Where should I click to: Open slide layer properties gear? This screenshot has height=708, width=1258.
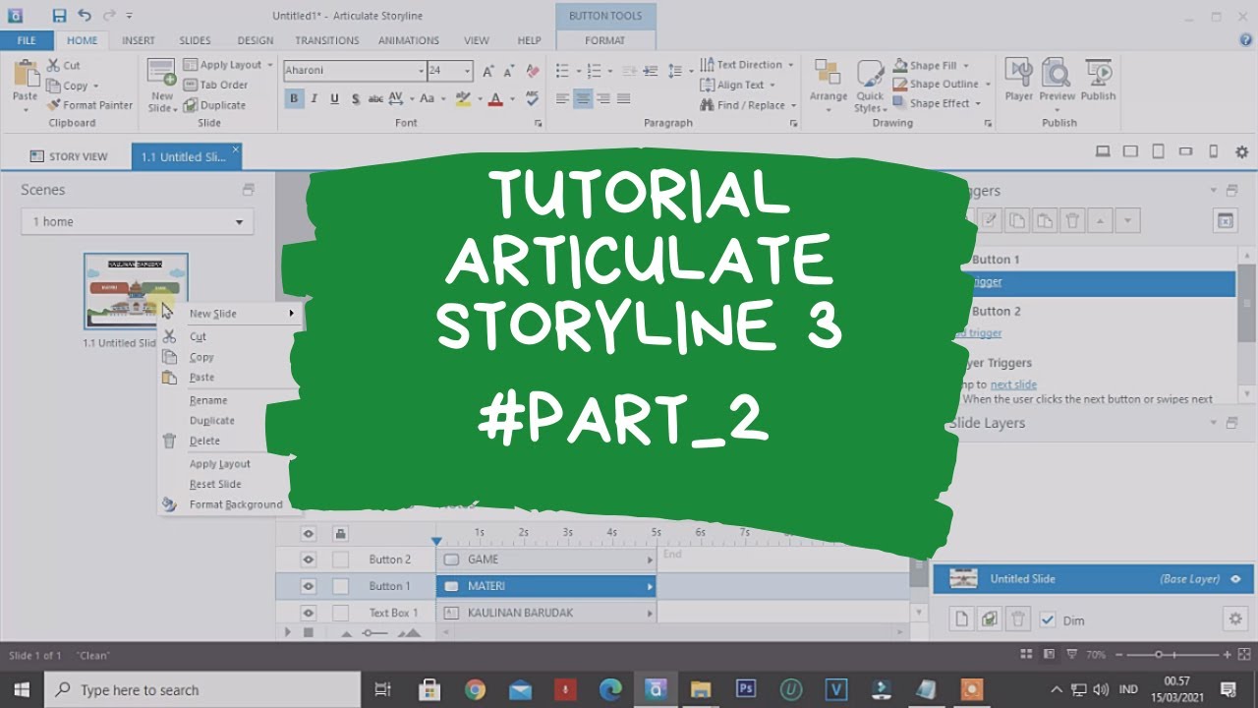1234,619
